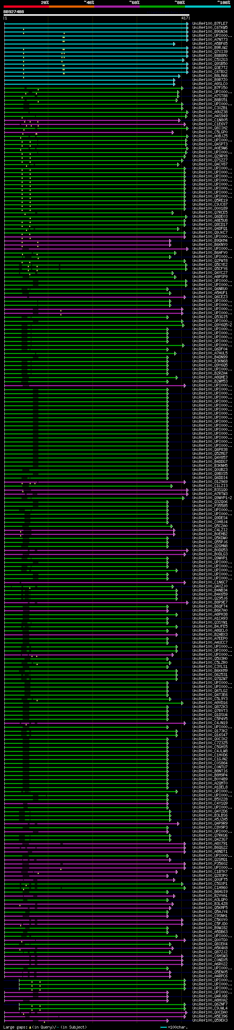Viewport: 234px width, 1030px height.
Task: Select UniRef100_Q4RJ66 label
Action: coord(210,996)
